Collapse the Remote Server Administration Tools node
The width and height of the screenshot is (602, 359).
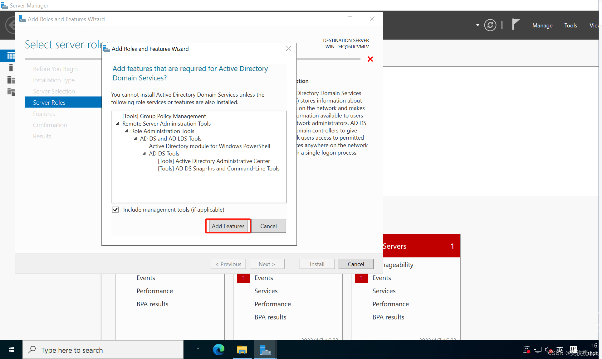tap(118, 123)
